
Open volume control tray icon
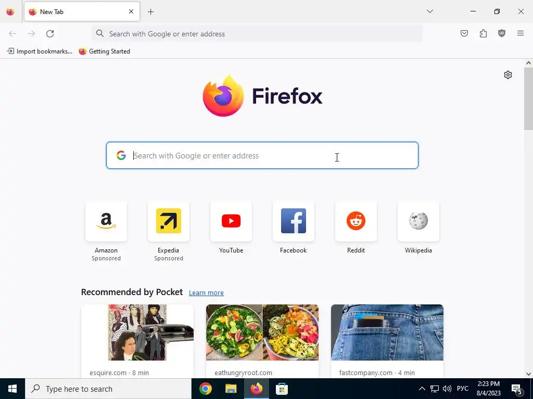447,389
